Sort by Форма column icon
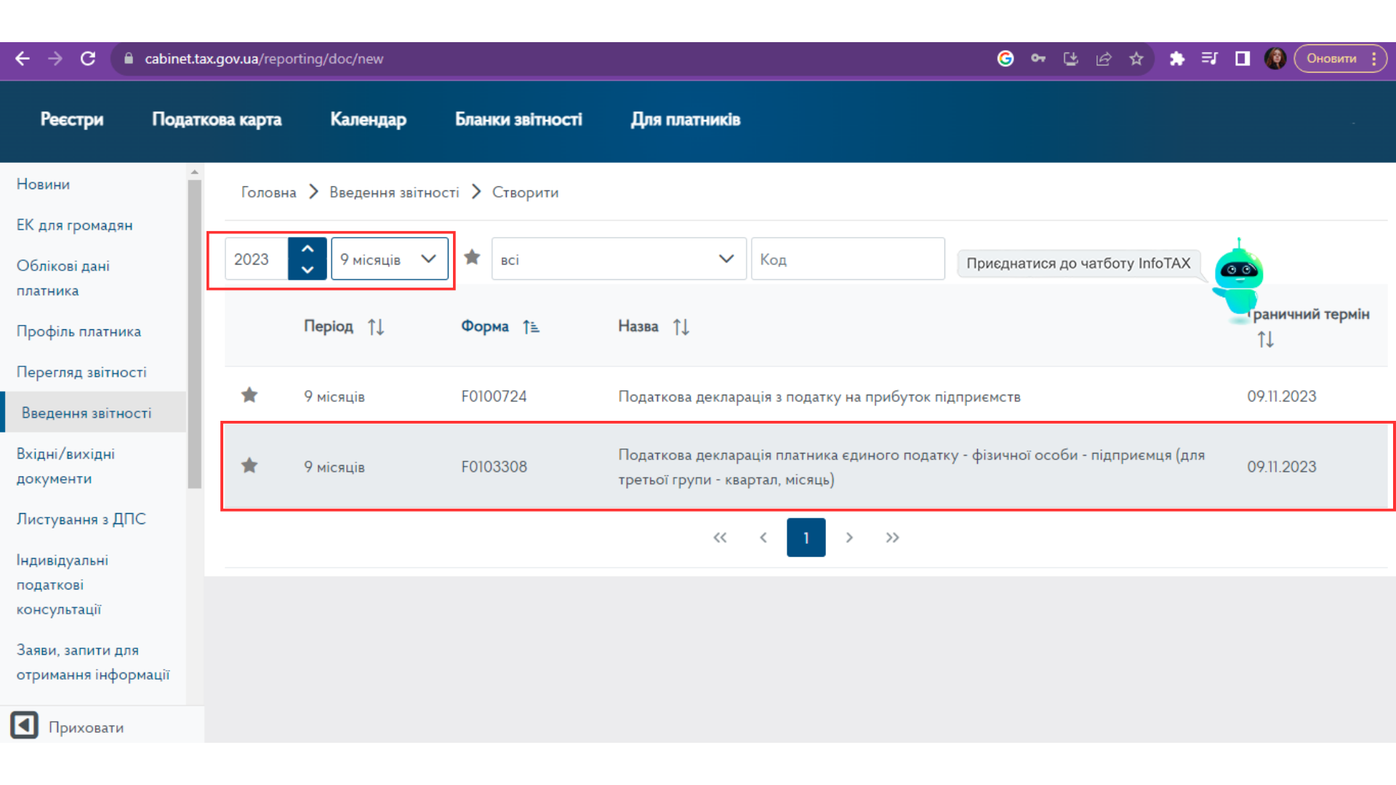The image size is (1396, 785). coord(531,327)
